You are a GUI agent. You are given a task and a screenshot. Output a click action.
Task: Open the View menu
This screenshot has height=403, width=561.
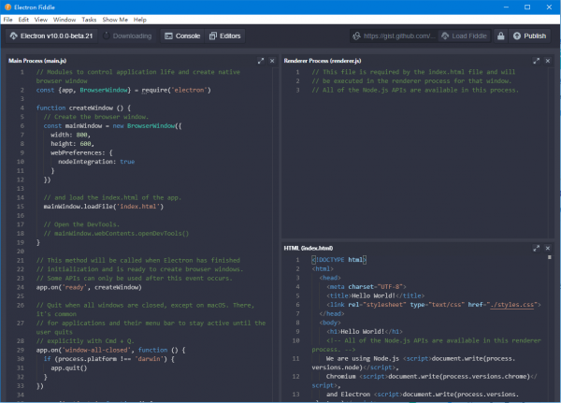[41, 20]
